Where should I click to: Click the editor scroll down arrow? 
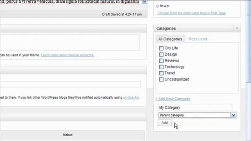click(x=145, y=2)
